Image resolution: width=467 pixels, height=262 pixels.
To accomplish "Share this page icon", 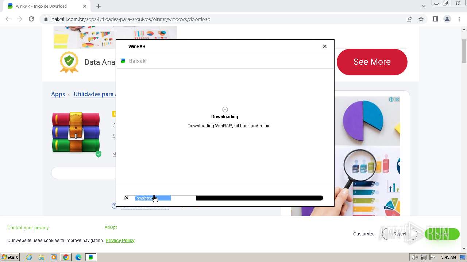I will [x=409, y=19].
